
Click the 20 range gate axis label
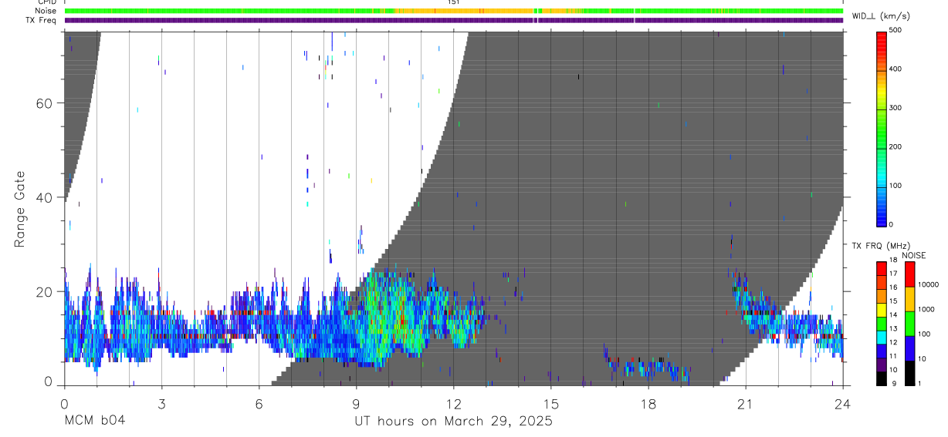pos(46,291)
